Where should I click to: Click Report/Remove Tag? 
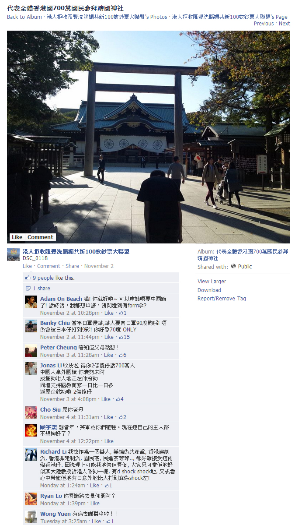click(x=222, y=298)
